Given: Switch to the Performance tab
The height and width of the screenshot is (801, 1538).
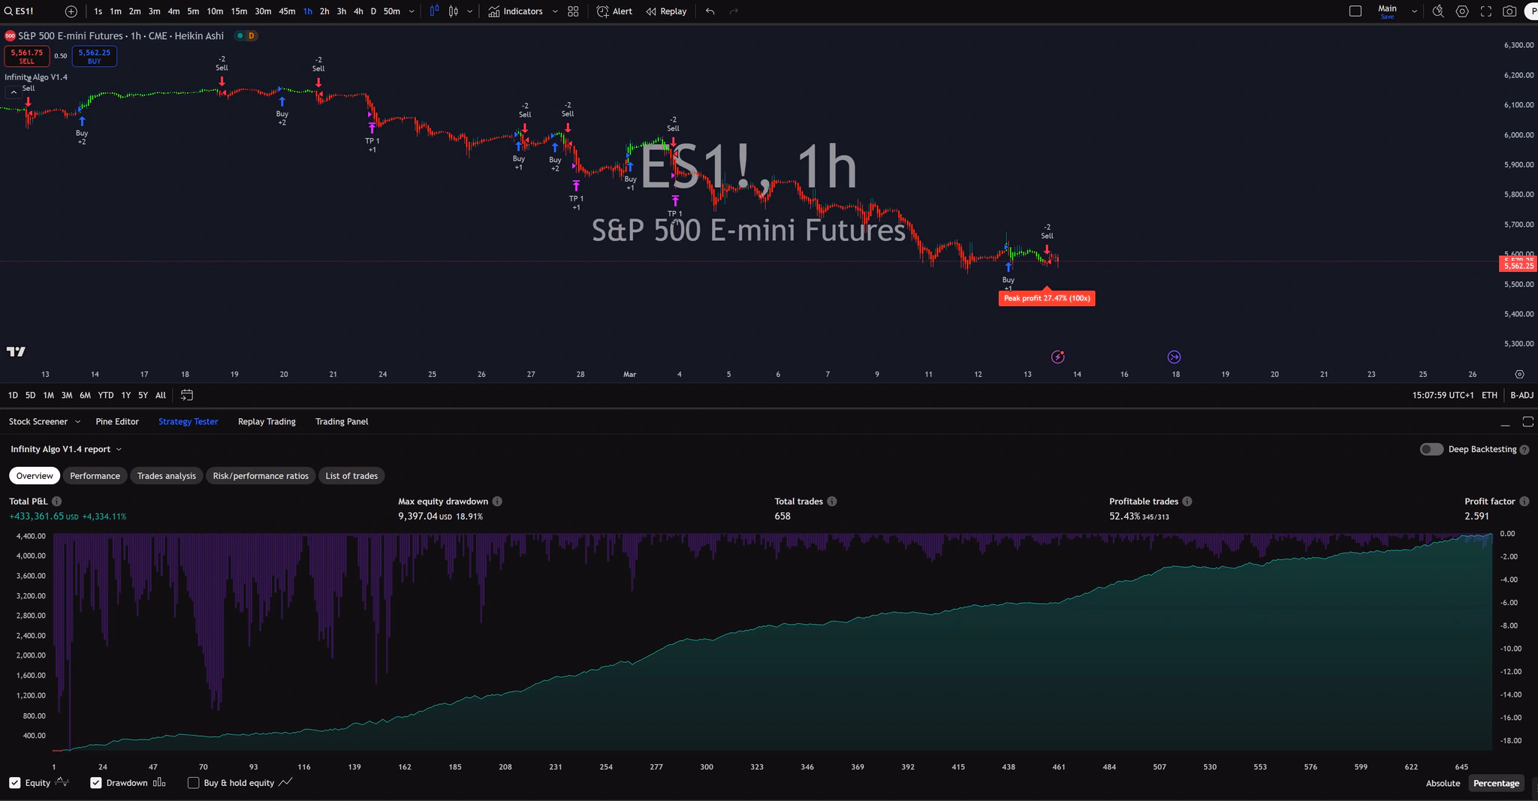Looking at the screenshot, I should coord(95,475).
